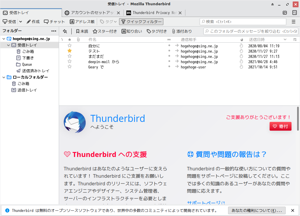Click the 寄付 donate button
300x216 pixels.
(280, 126)
